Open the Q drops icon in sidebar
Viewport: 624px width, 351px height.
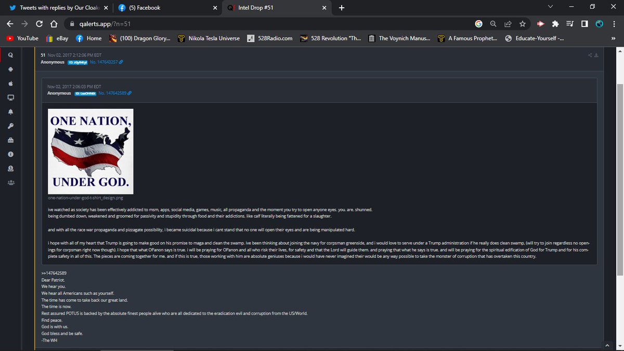[x=11, y=55]
